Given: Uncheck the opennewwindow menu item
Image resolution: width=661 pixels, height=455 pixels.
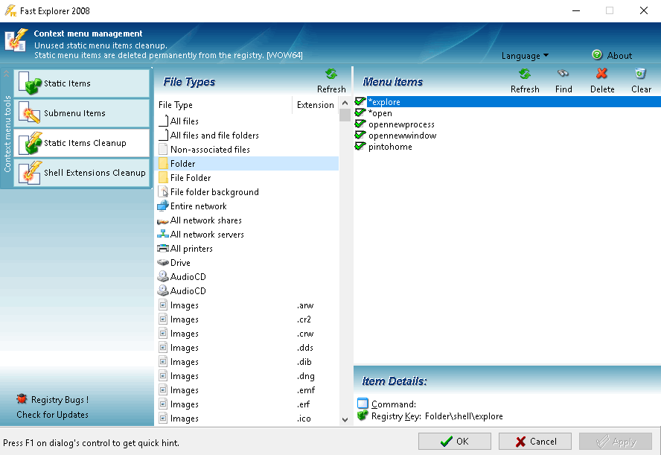Looking at the screenshot, I should pyautogui.click(x=360, y=135).
